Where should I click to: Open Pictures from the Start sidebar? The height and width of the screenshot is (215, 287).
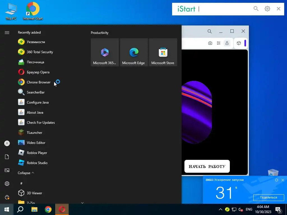tap(7, 170)
